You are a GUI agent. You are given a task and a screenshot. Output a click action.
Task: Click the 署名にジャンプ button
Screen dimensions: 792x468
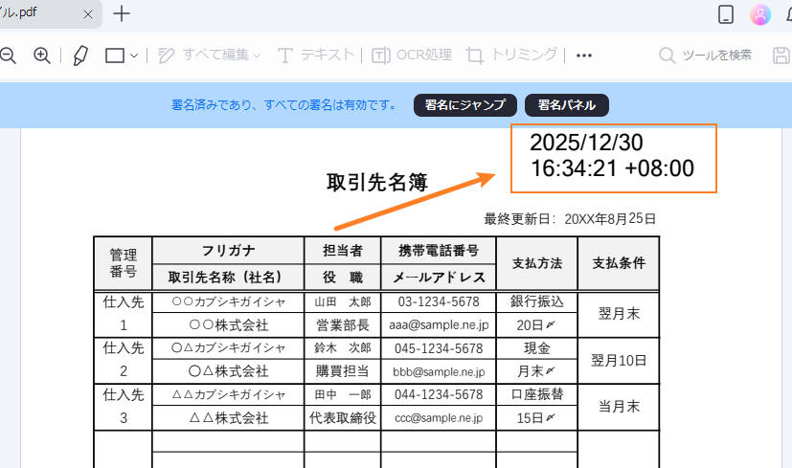(x=465, y=105)
